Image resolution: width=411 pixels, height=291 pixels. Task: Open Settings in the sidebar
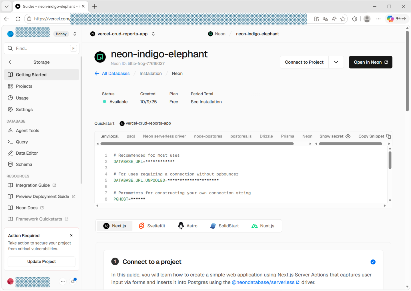click(x=41, y=109)
